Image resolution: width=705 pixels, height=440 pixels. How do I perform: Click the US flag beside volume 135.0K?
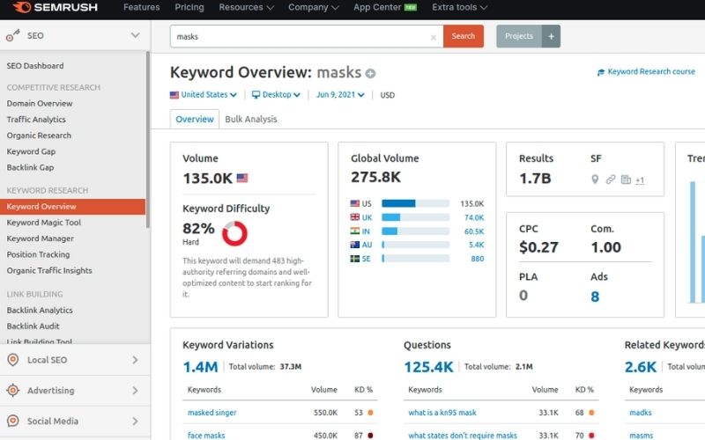pos(242,179)
